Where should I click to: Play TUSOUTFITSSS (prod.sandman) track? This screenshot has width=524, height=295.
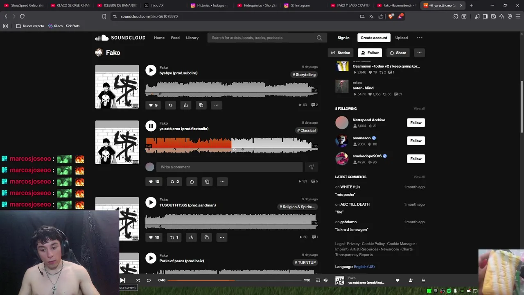click(151, 202)
